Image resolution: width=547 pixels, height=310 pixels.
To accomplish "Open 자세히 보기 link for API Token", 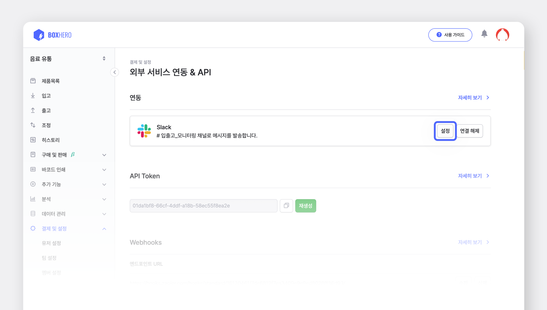I will click(473, 176).
